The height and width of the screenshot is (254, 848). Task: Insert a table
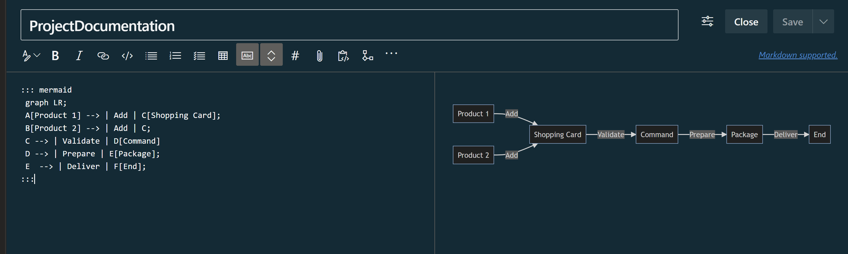(x=223, y=55)
